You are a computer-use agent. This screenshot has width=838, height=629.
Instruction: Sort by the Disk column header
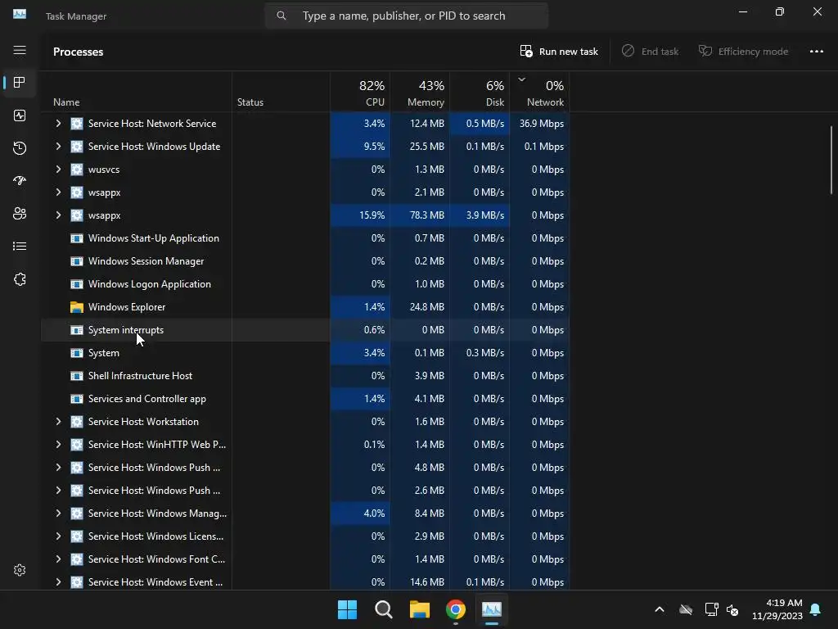480,93
